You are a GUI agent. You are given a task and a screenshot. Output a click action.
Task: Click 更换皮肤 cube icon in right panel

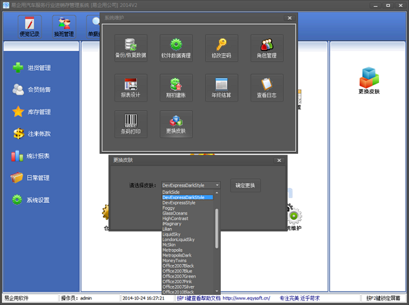coord(369,80)
